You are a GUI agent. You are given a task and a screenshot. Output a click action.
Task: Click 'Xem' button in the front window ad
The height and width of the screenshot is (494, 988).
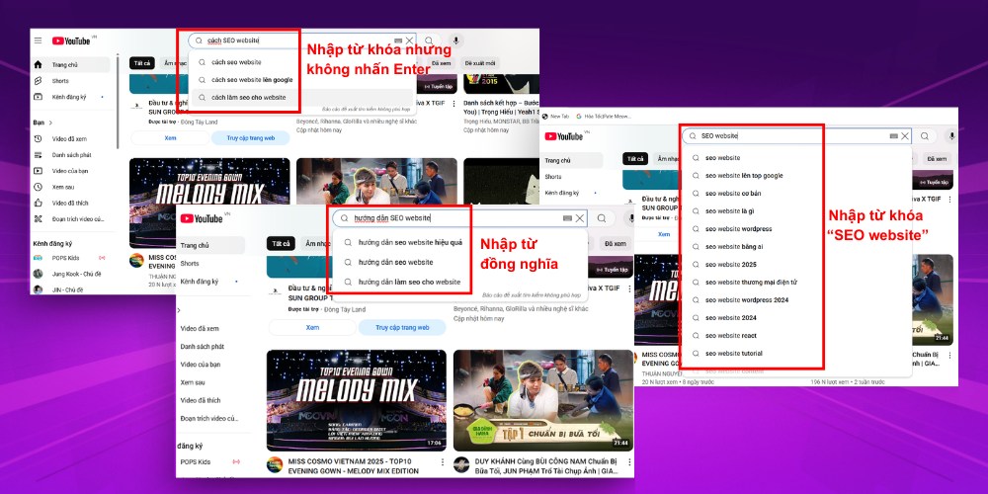(x=312, y=328)
